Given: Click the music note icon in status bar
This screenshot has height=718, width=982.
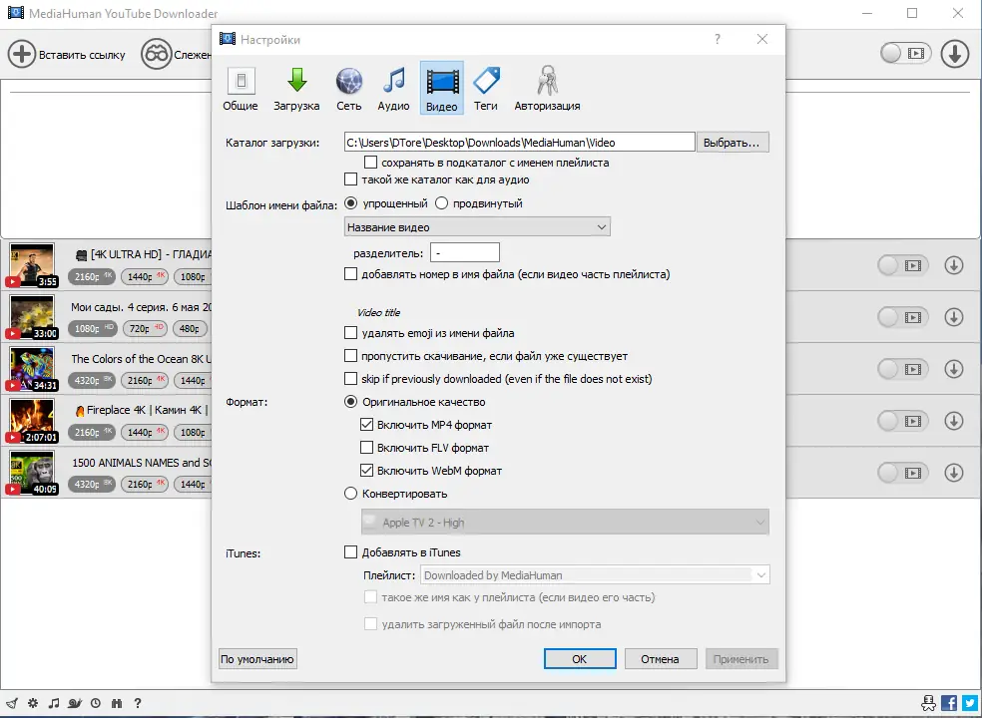Looking at the screenshot, I should [55, 703].
